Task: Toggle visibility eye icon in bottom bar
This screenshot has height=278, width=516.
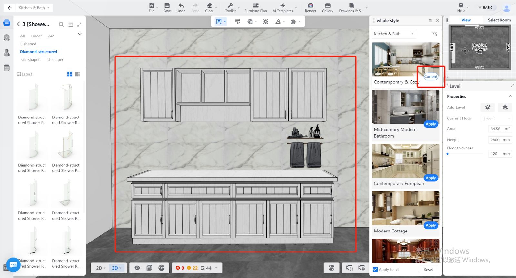Action: [x=137, y=268]
